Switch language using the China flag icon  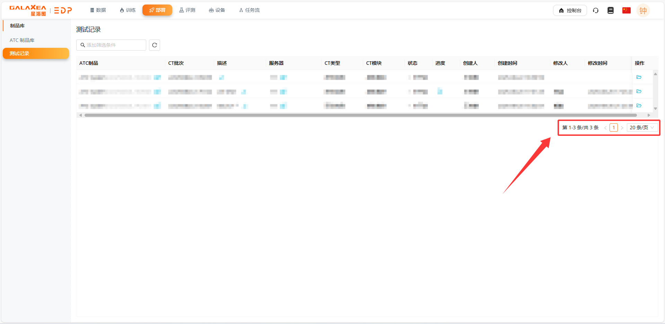click(x=626, y=10)
